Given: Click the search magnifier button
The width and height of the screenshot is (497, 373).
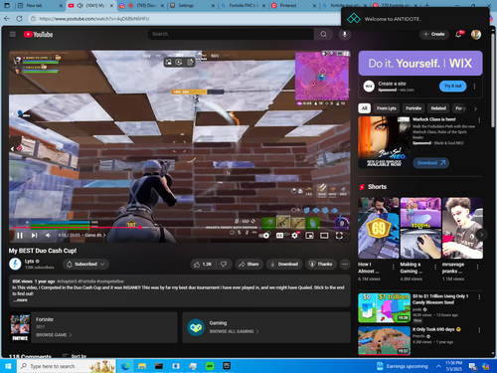Looking at the screenshot, I should 323,34.
